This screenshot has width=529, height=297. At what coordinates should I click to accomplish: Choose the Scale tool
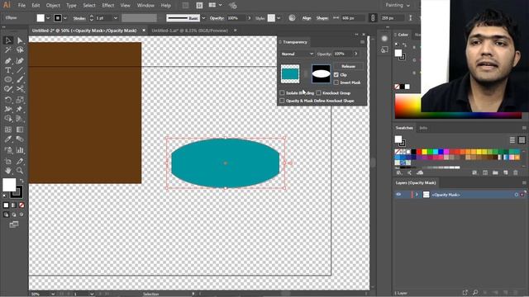tap(20, 100)
